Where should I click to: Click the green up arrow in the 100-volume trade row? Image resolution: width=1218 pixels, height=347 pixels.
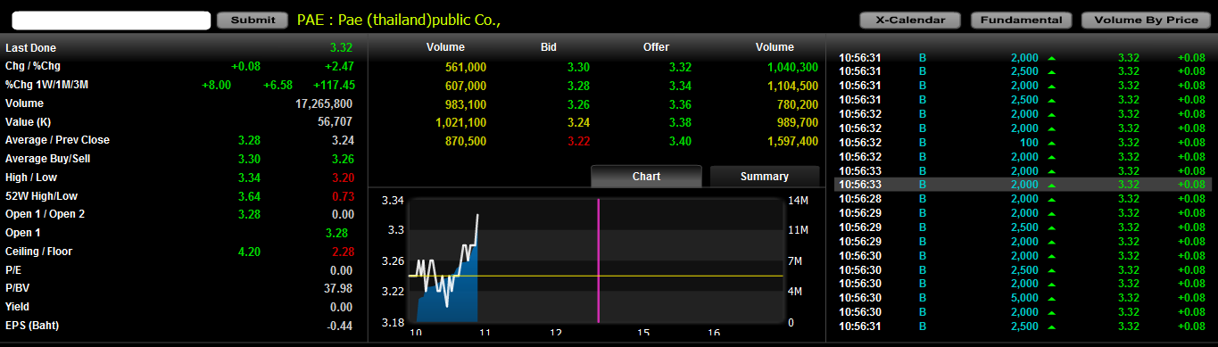1052,143
